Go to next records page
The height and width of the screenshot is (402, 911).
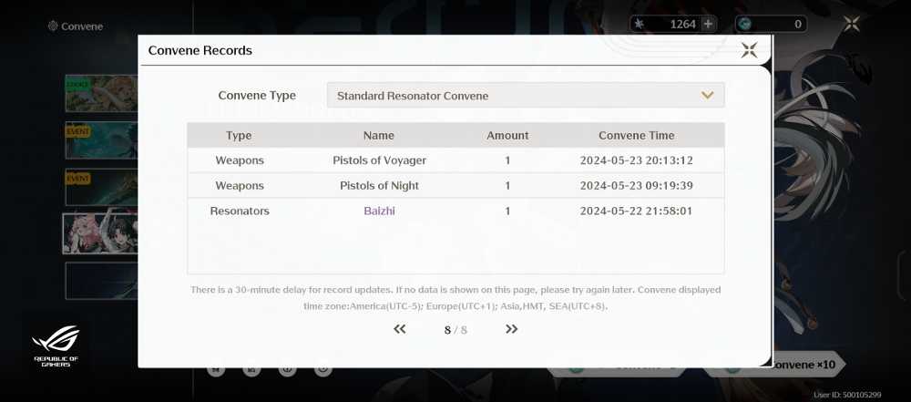(511, 329)
